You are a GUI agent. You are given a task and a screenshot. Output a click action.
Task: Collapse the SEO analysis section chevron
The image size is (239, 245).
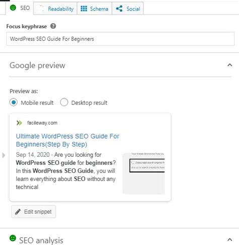point(230,239)
